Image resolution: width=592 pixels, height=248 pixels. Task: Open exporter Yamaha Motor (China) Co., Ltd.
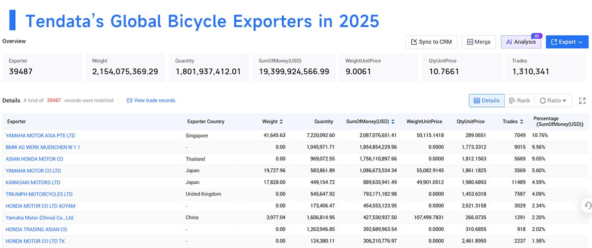point(40,217)
